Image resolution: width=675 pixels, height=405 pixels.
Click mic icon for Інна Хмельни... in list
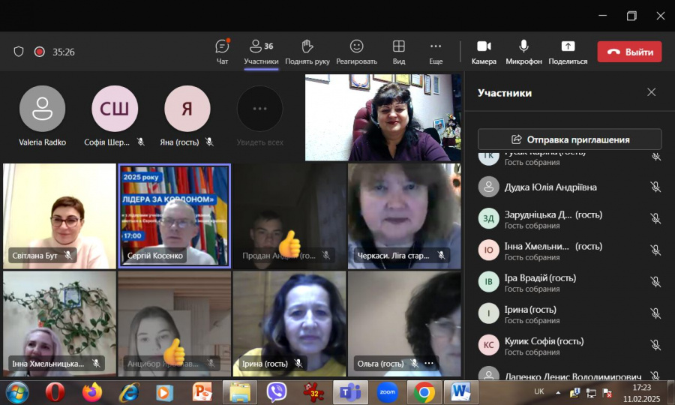click(655, 250)
